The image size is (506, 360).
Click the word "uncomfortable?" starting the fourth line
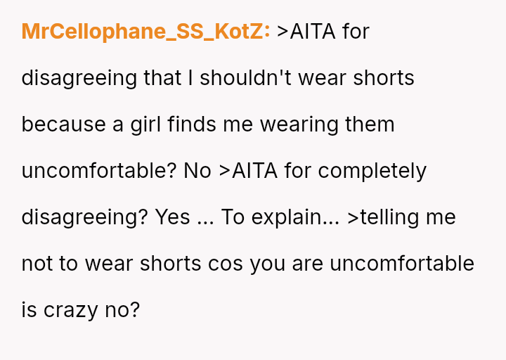(99, 171)
